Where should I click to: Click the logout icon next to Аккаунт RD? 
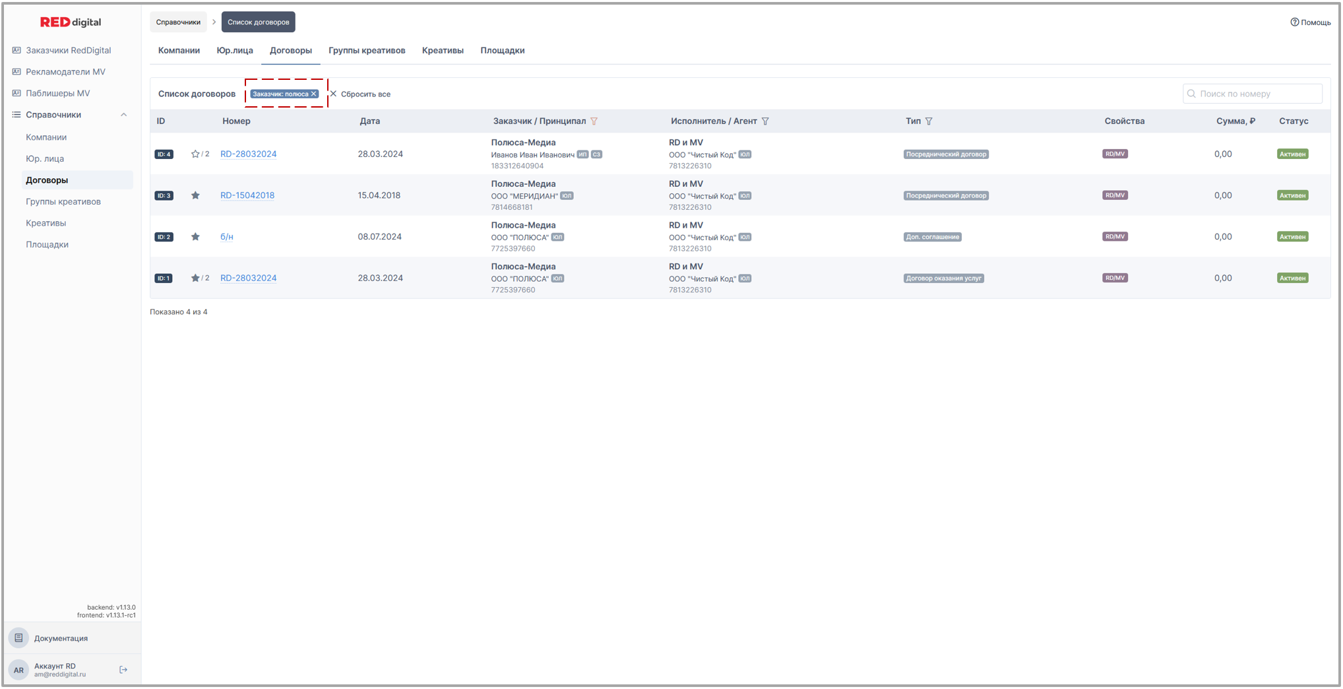(123, 669)
